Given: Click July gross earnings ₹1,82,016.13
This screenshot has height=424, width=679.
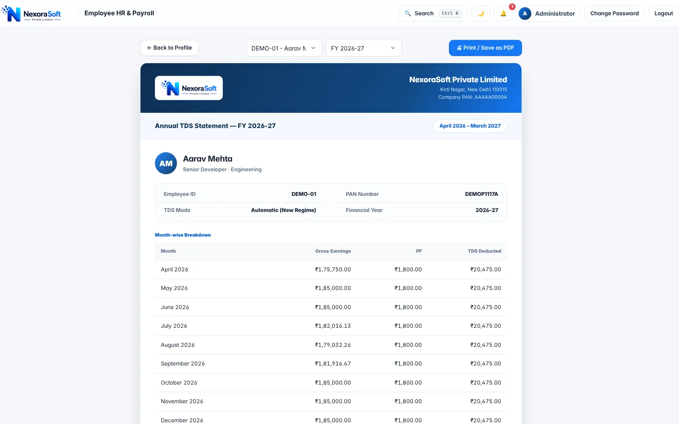Looking at the screenshot, I should click(333, 326).
